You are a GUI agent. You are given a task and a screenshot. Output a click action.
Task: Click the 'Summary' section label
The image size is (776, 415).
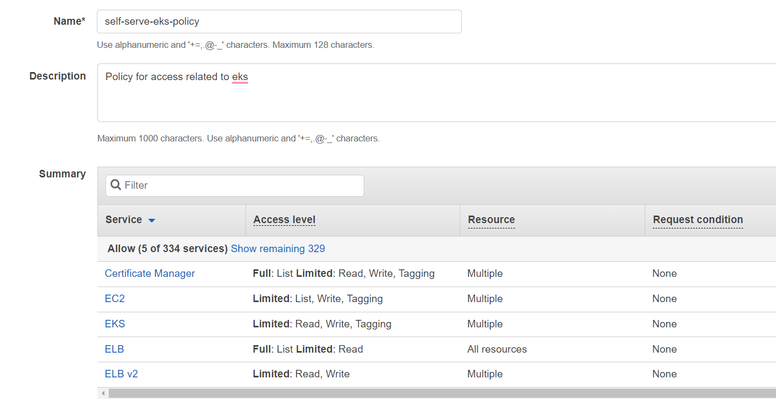click(x=62, y=174)
